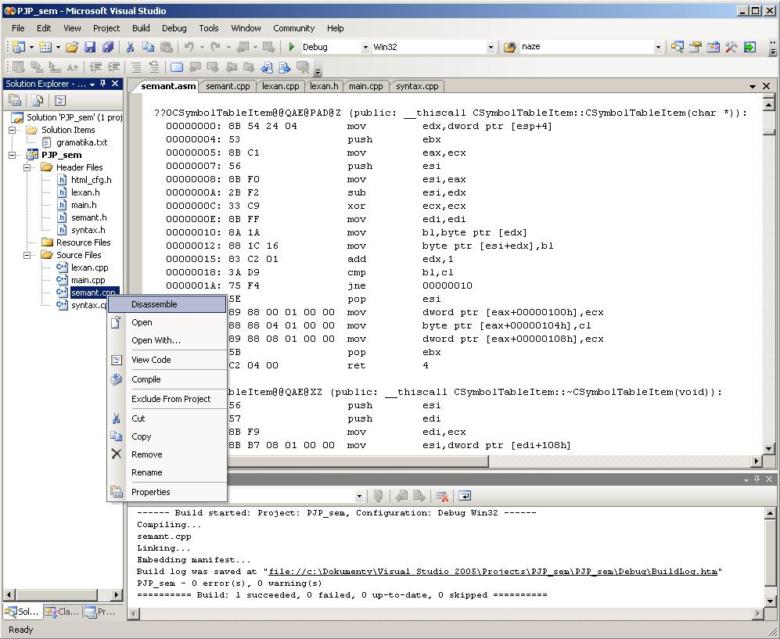Click the Start Page toolbar icon
The height and width of the screenshot is (639, 780).
click(x=749, y=47)
